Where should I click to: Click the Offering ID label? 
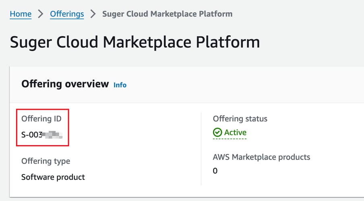tap(41, 119)
